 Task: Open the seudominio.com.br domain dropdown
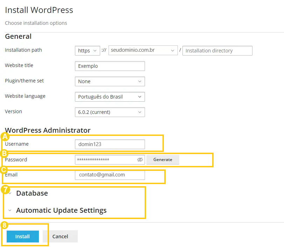(x=143, y=50)
